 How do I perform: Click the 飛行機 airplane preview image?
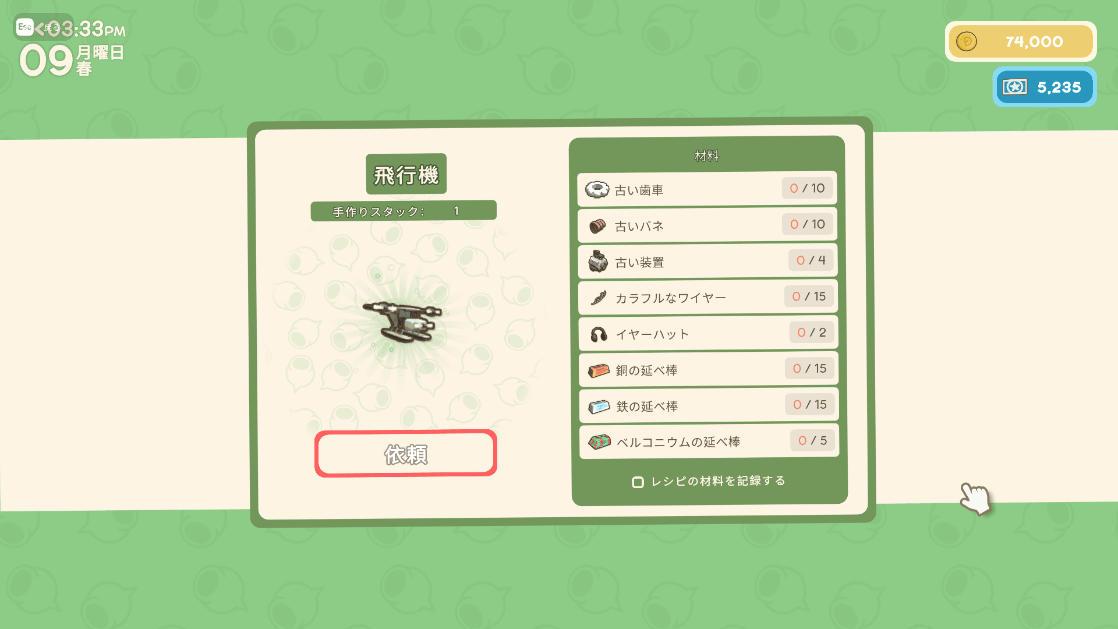(403, 322)
